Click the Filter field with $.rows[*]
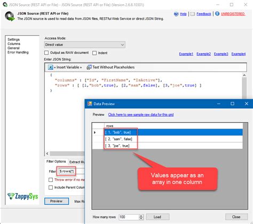This screenshot has width=253, height=224. pos(71,171)
